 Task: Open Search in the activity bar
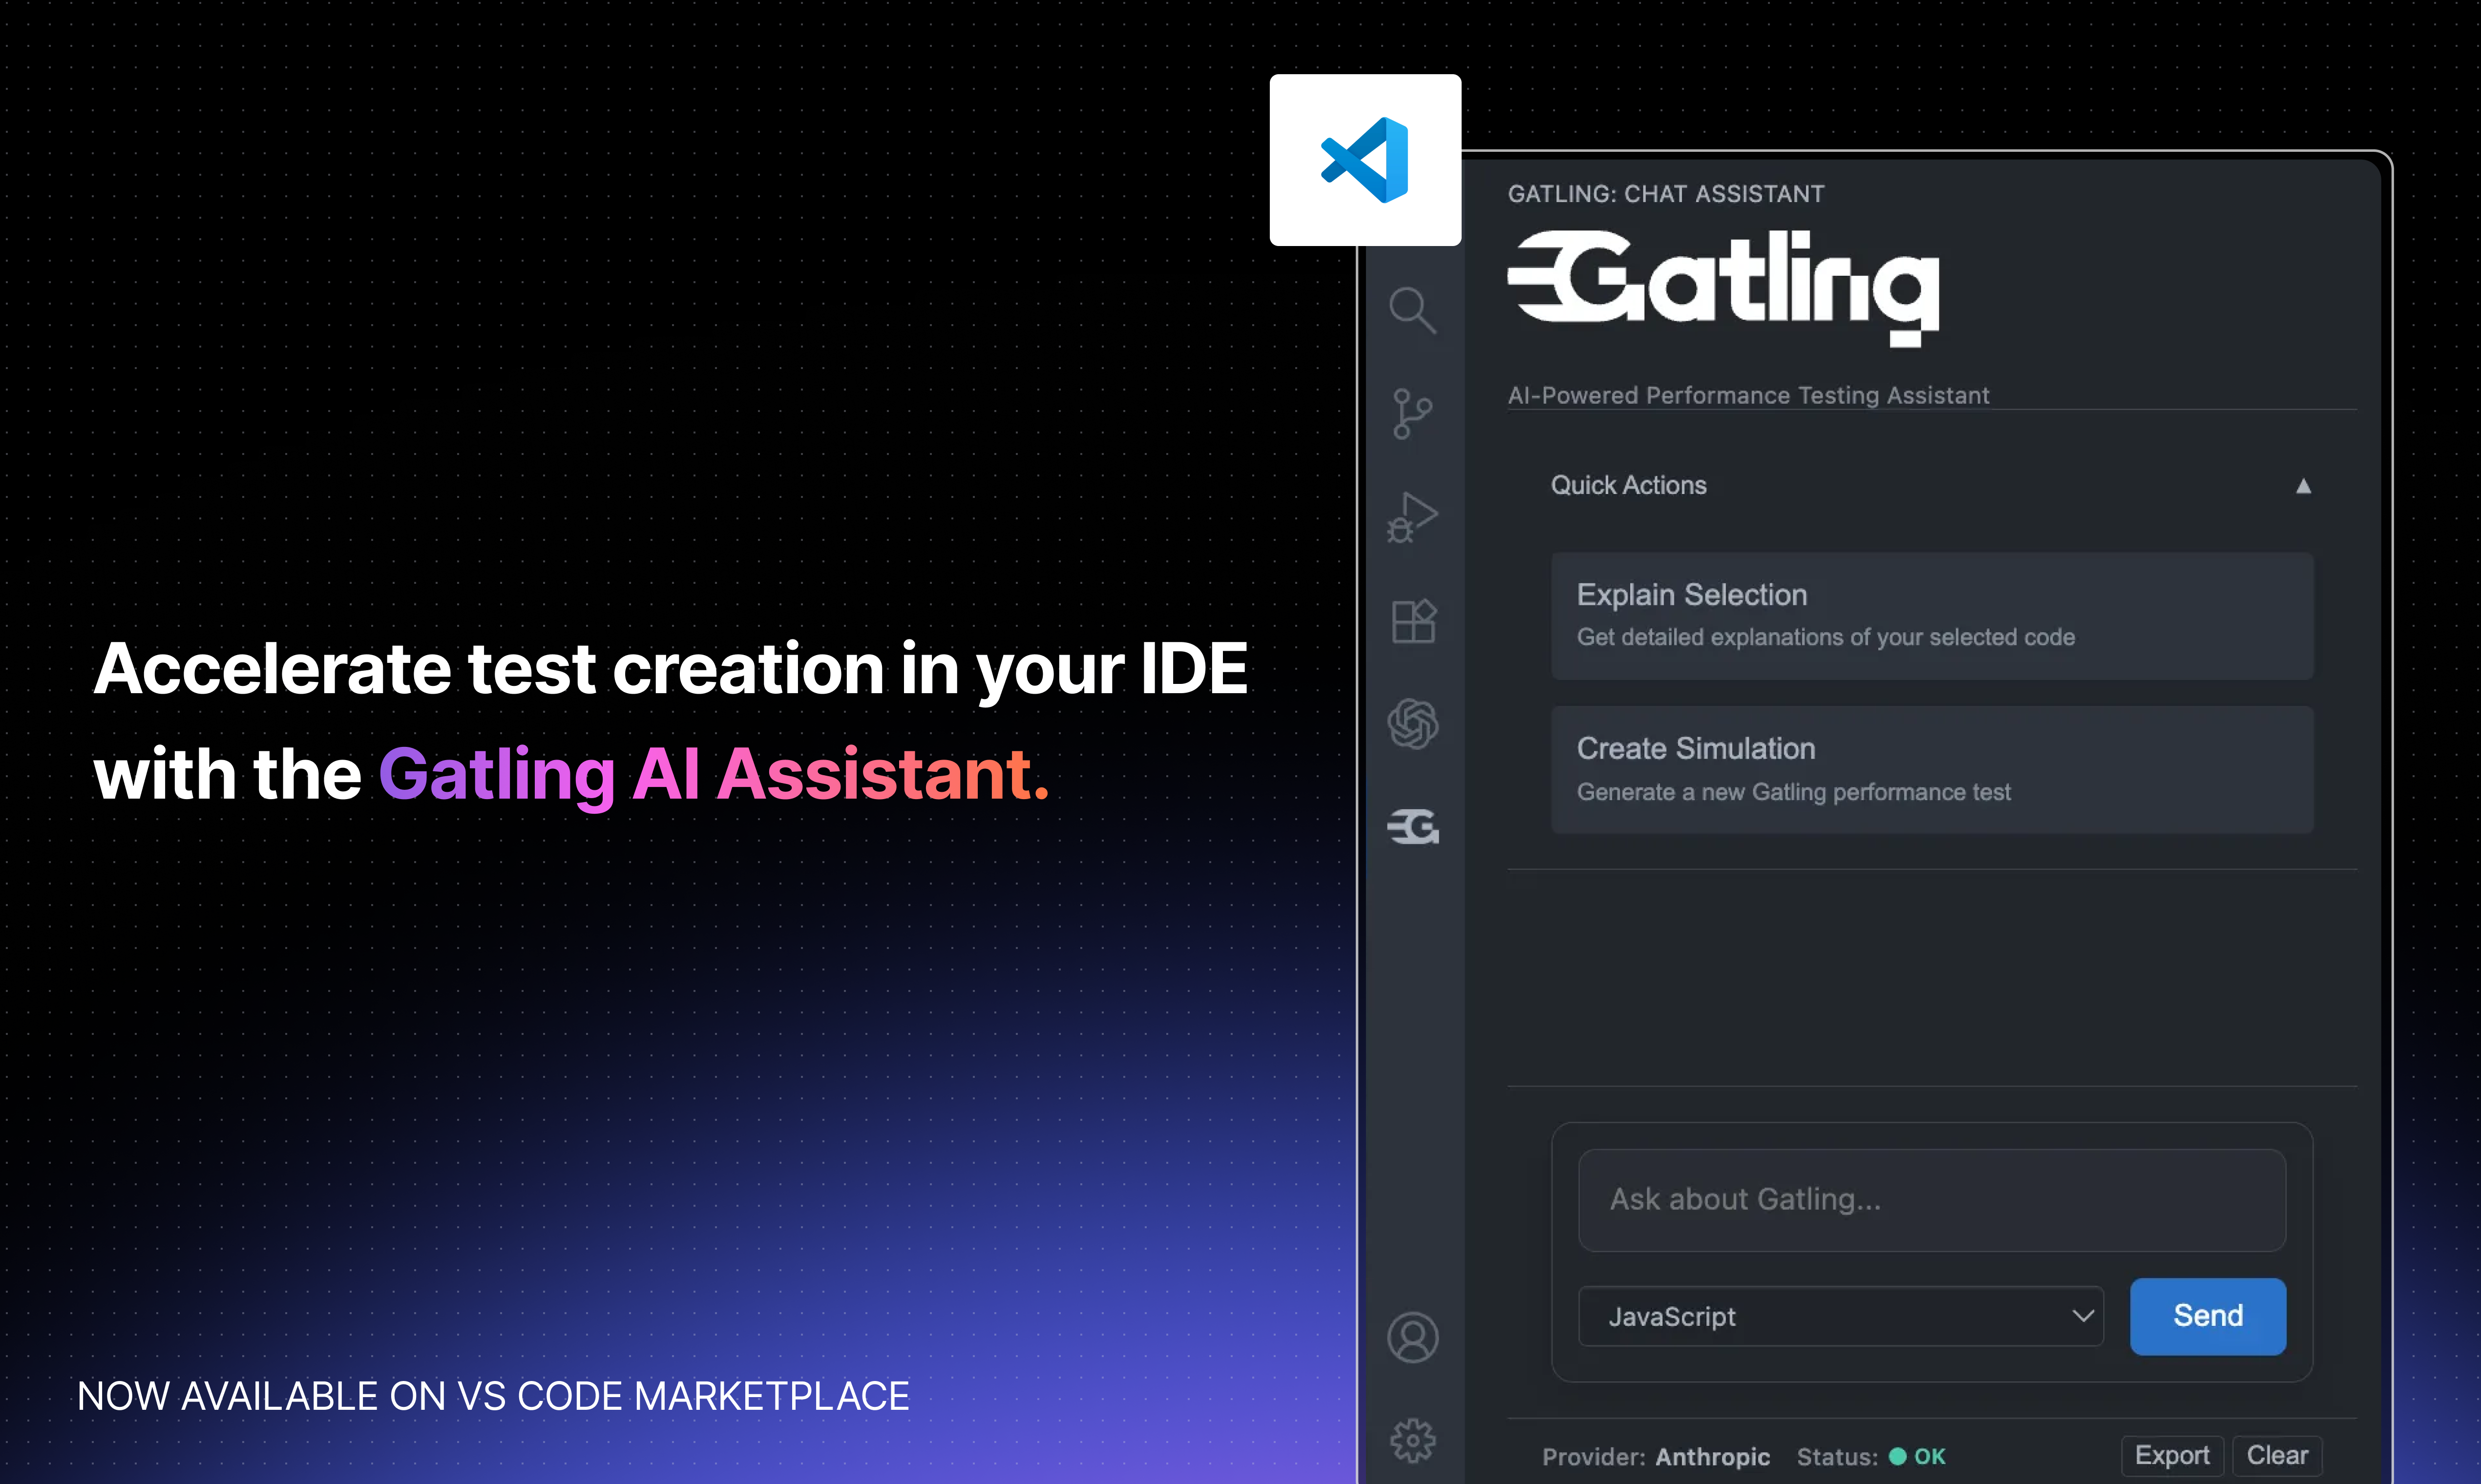coord(1412,310)
